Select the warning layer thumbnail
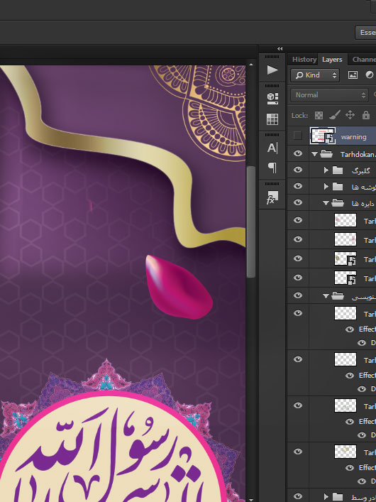 click(323, 136)
